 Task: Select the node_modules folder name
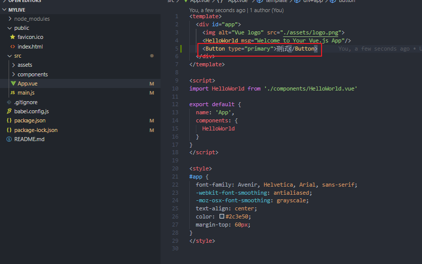[32, 19]
